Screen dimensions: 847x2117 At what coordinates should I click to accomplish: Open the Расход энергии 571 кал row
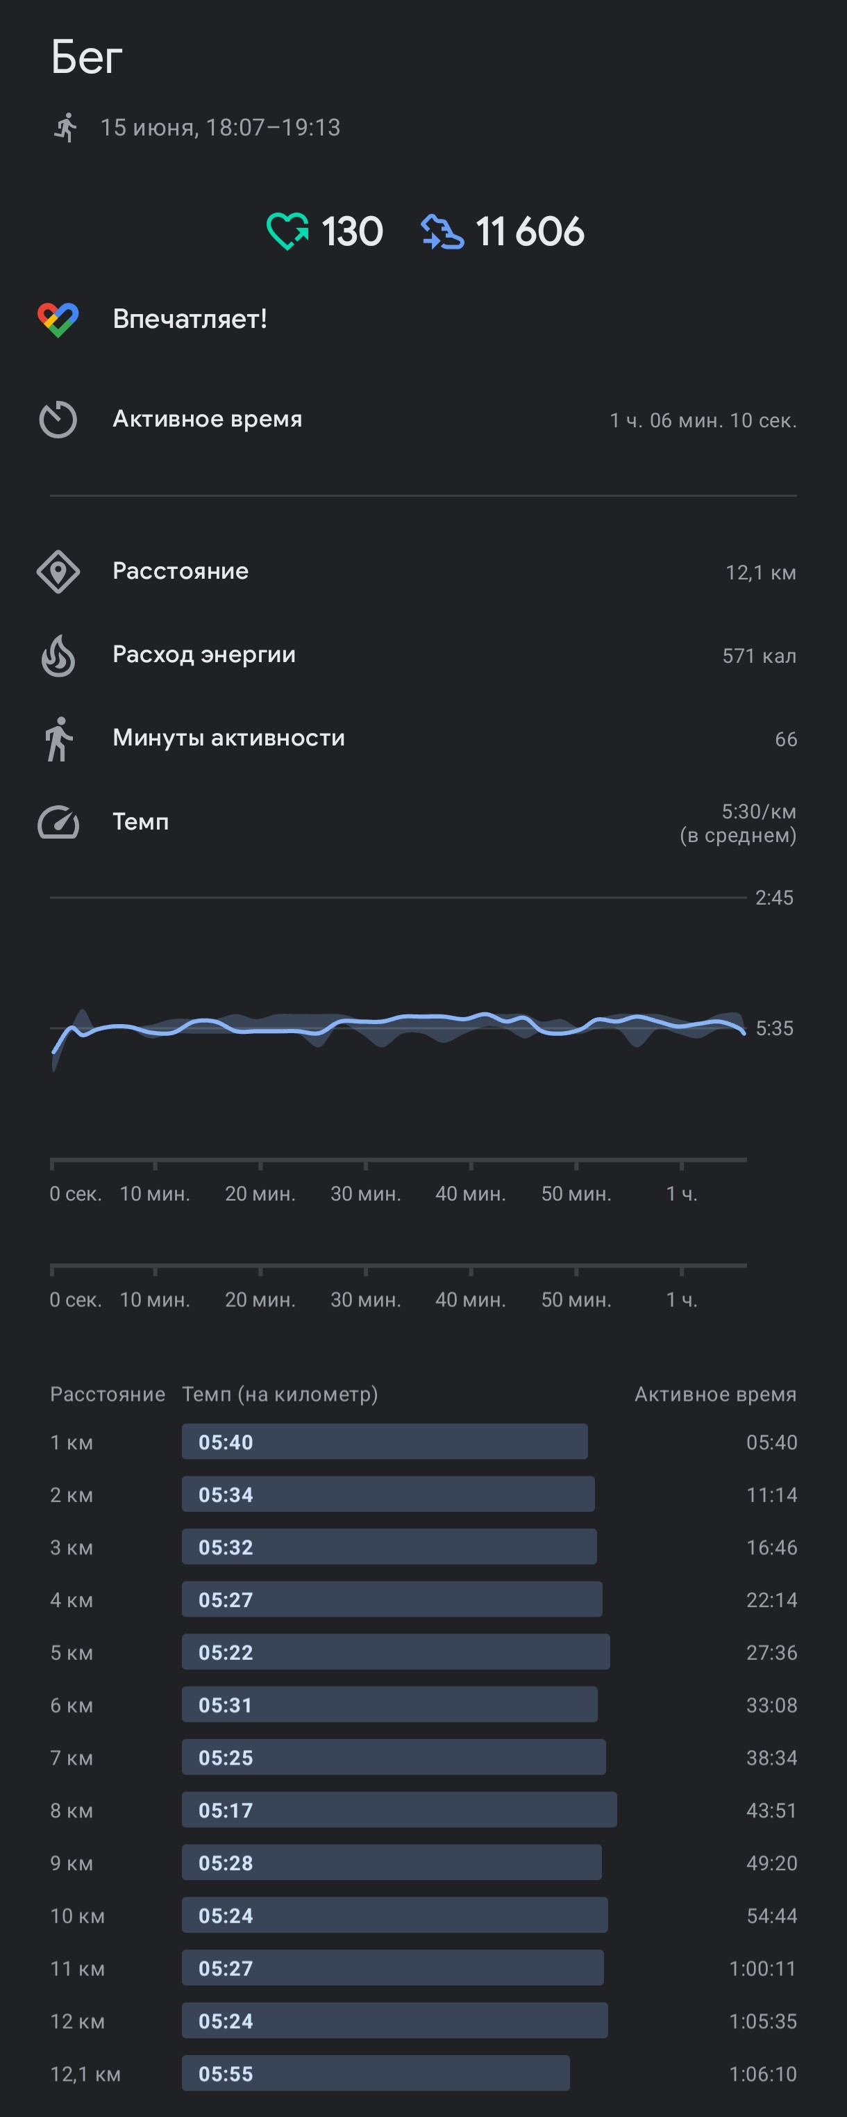[x=423, y=656]
